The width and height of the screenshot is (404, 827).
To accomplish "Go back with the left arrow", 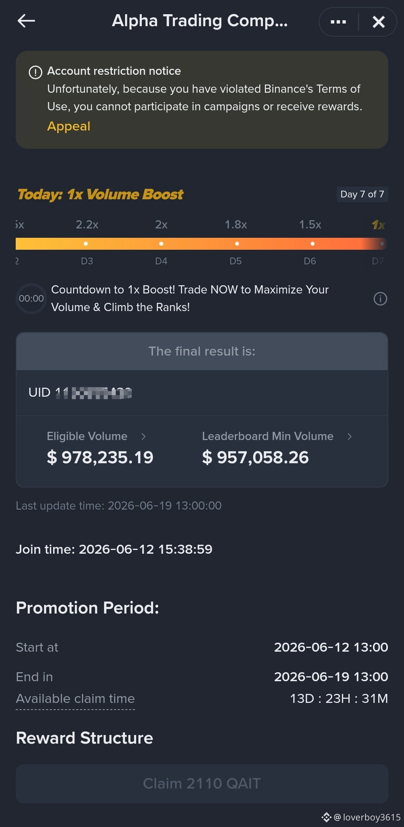I will coord(26,21).
